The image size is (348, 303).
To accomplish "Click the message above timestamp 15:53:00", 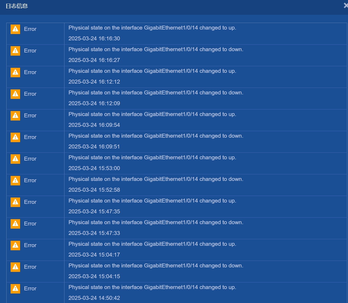I will [152, 158].
